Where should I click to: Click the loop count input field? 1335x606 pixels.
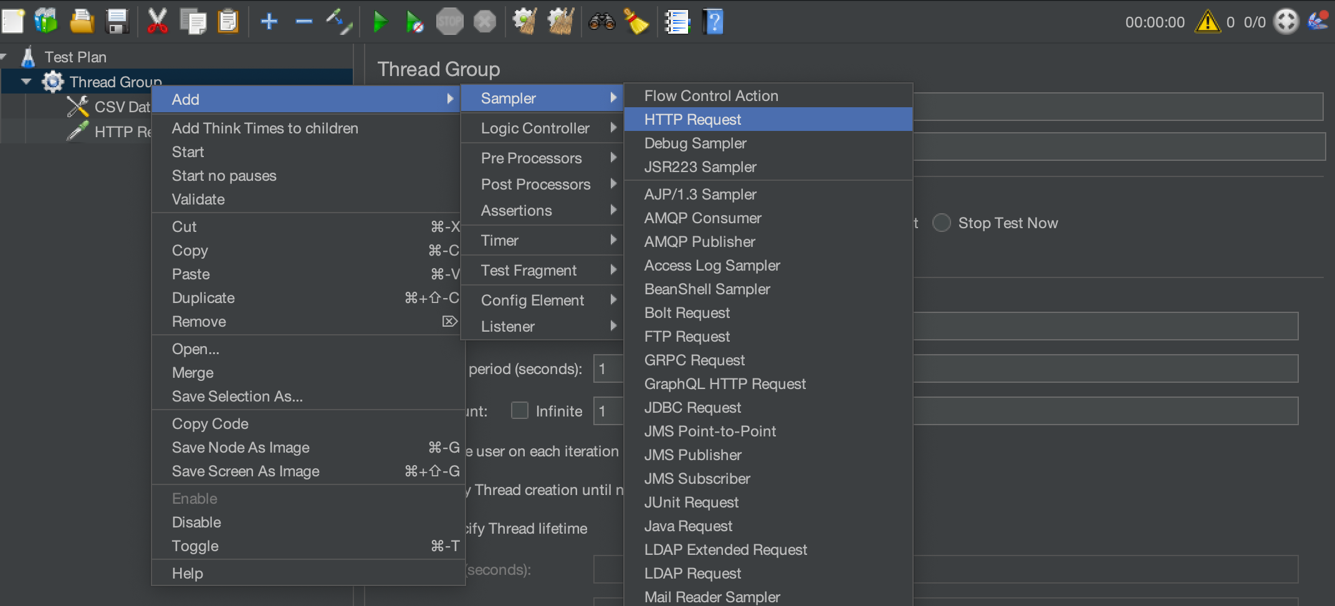pyautogui.click(x=946, y=411)
